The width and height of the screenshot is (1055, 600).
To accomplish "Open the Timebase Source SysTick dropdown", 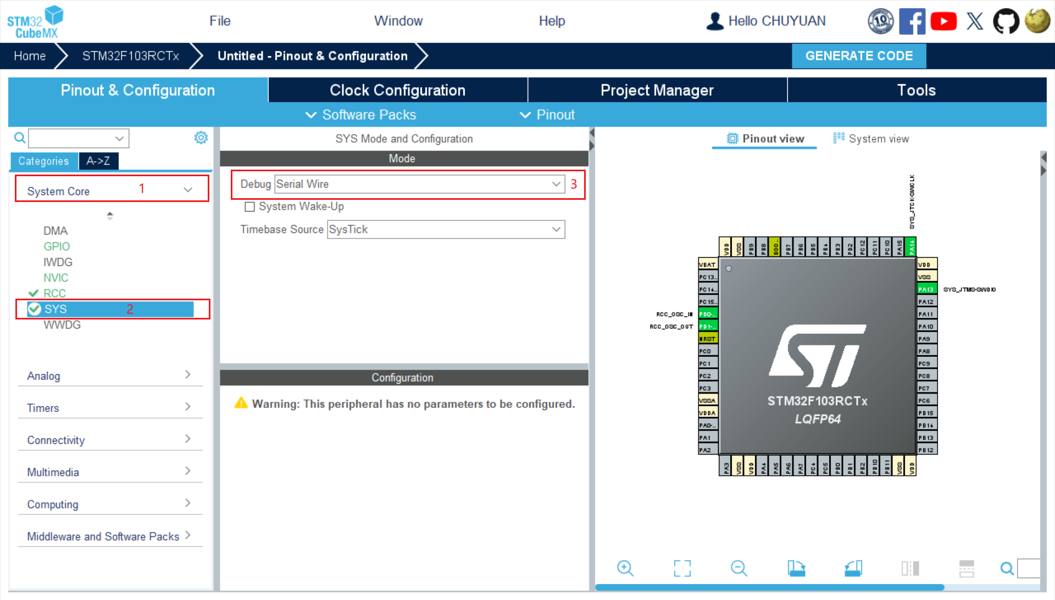I will point(446,229).
